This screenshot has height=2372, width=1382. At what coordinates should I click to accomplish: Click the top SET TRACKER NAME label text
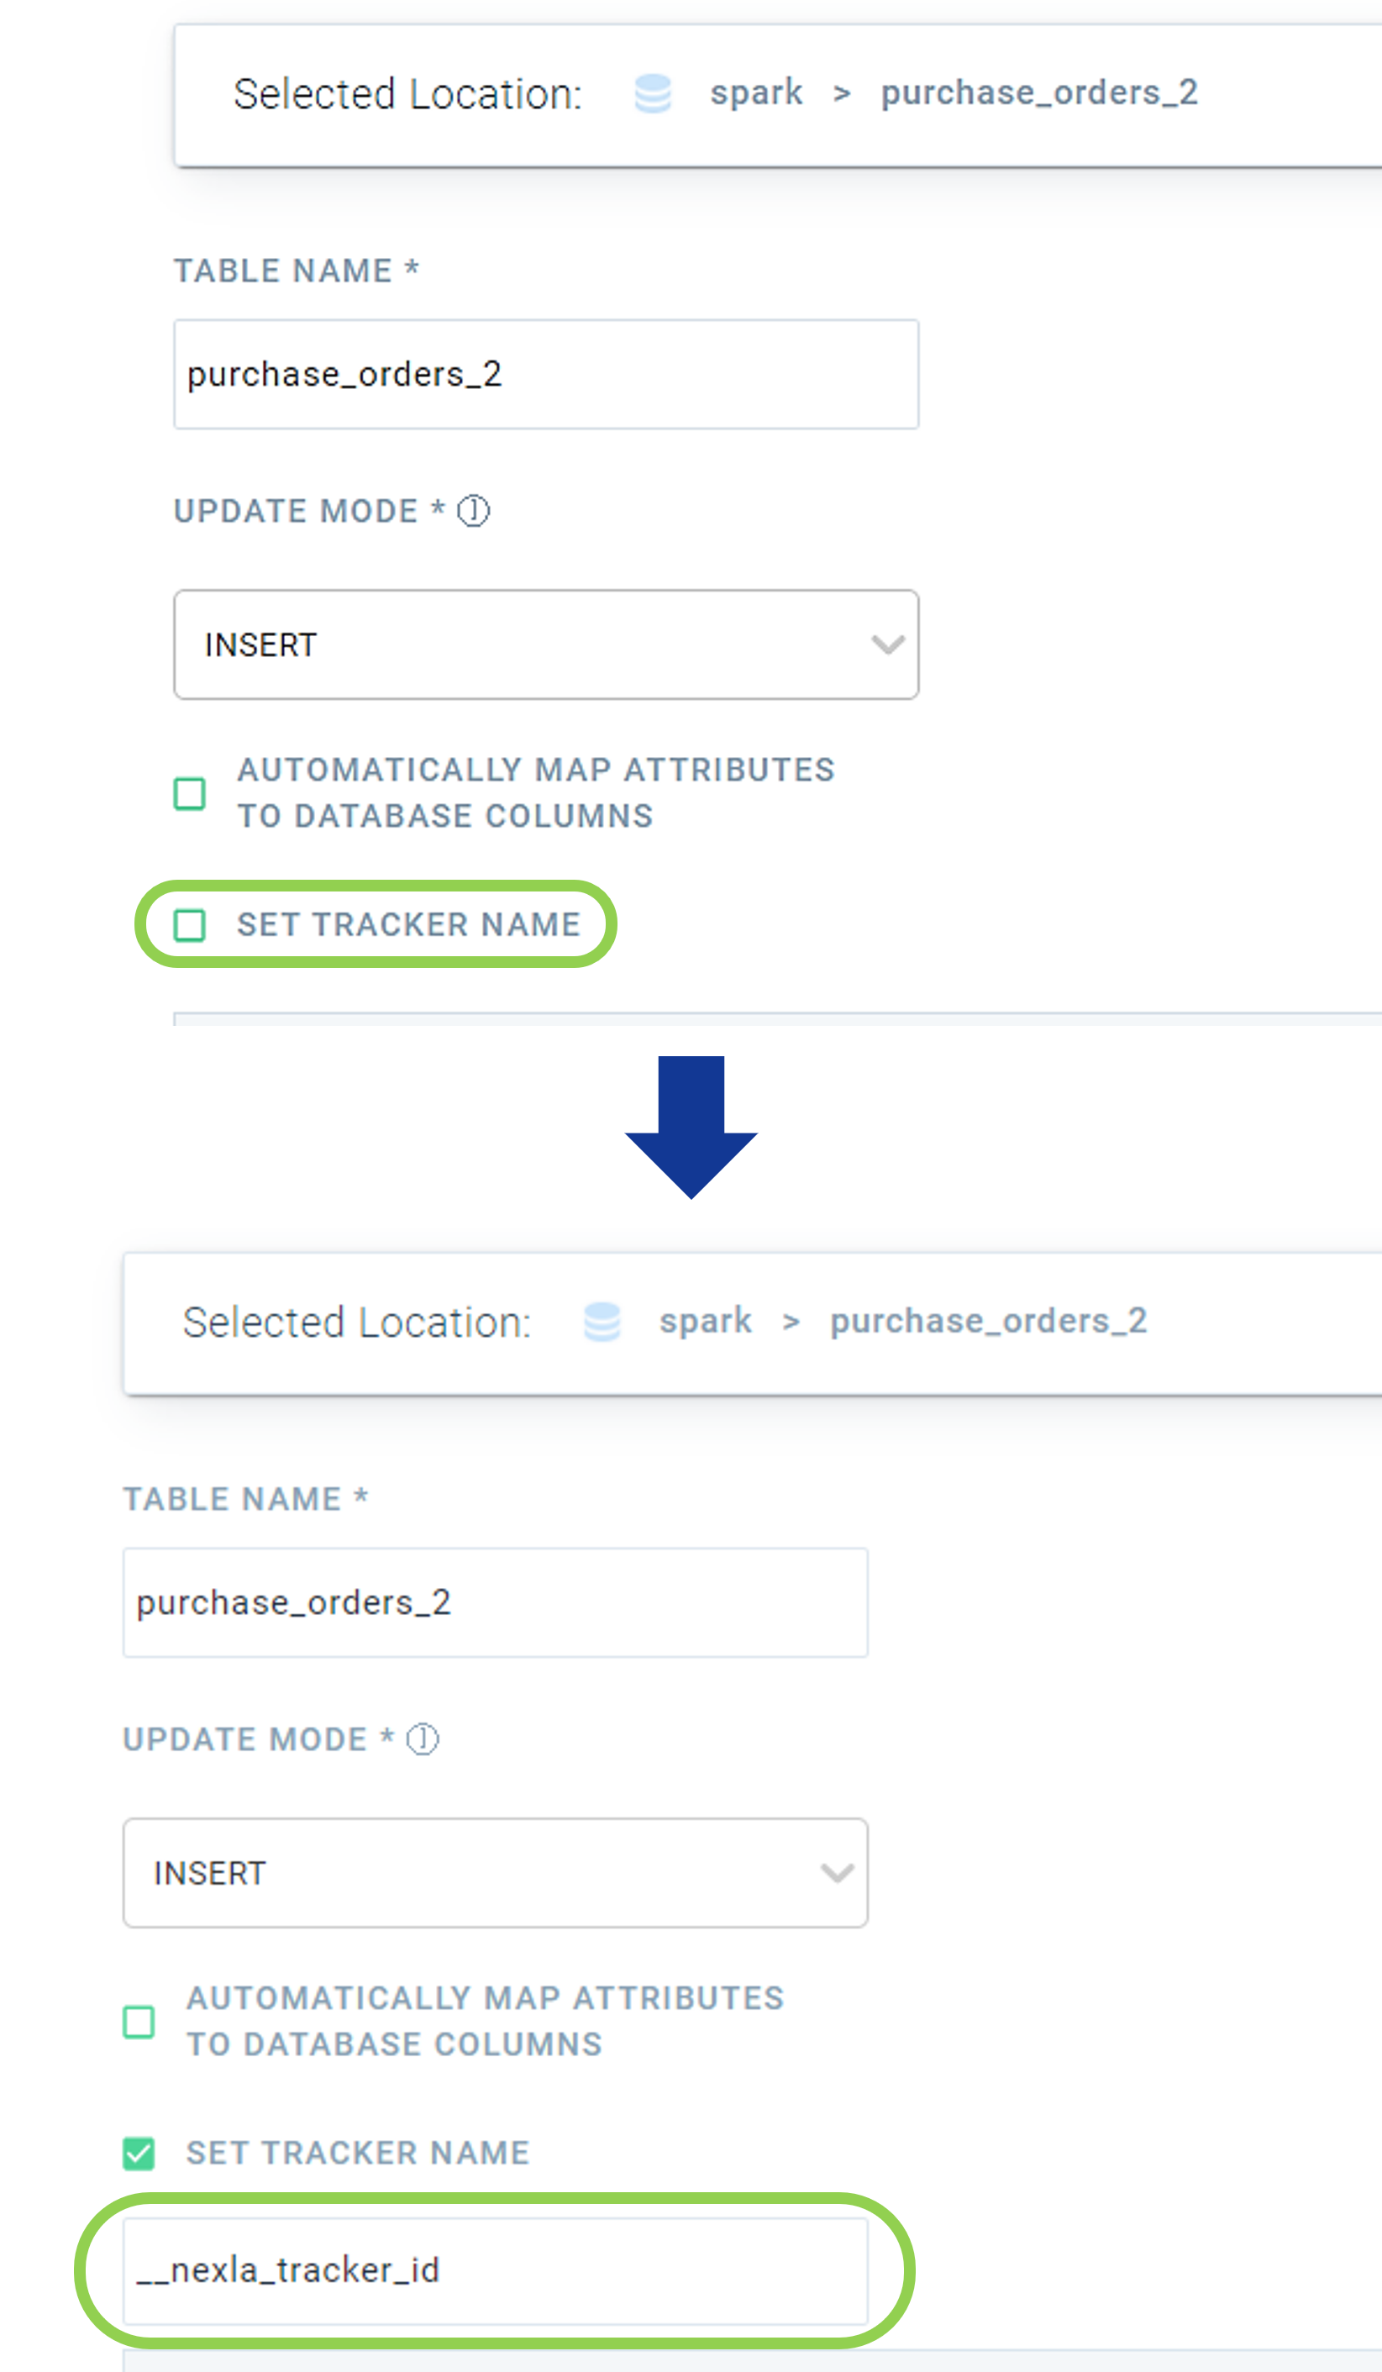click(408, 925)
